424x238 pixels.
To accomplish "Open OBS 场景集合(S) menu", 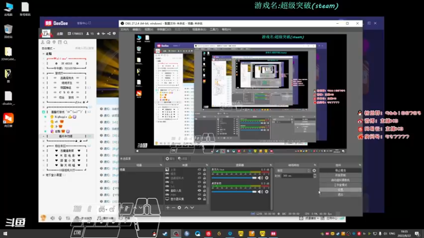I will [199, 30].
